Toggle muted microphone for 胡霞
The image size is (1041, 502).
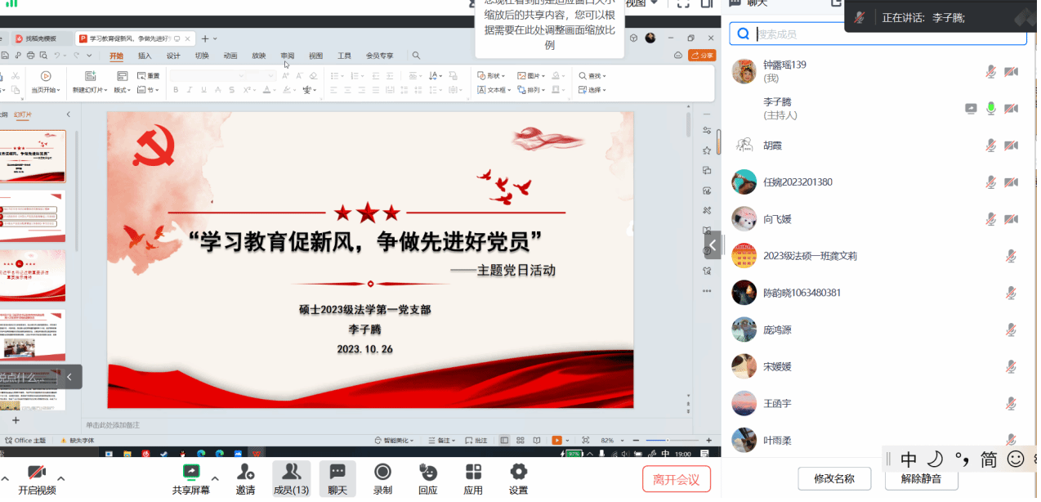point(991,145)
